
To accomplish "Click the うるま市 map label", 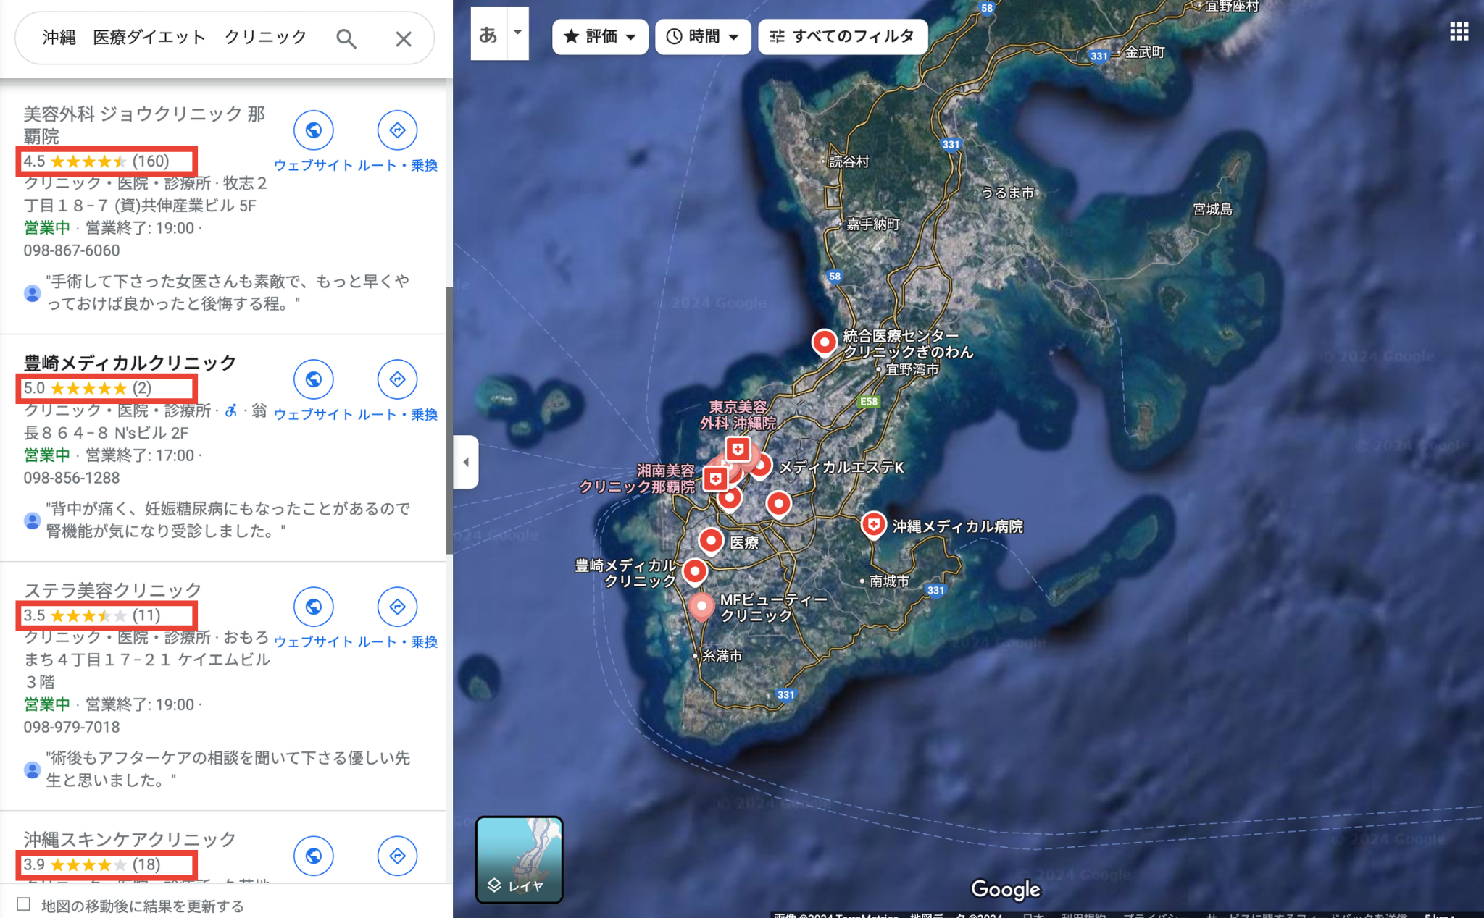I will coord(1007,193).
